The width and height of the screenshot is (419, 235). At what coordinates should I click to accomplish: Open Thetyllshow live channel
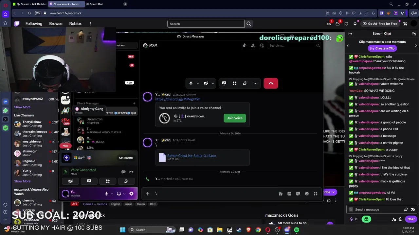click(36, 124)
